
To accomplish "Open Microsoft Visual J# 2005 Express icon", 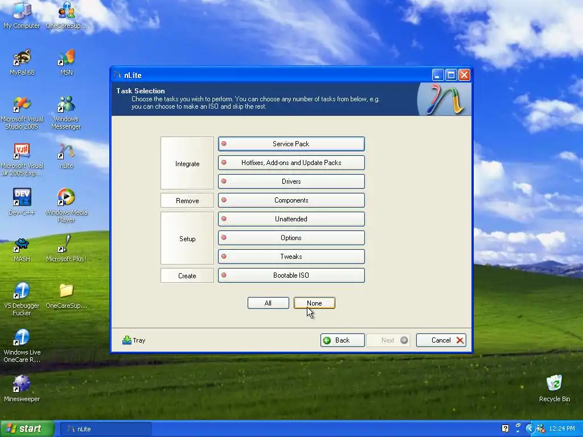I will [22, 159].
